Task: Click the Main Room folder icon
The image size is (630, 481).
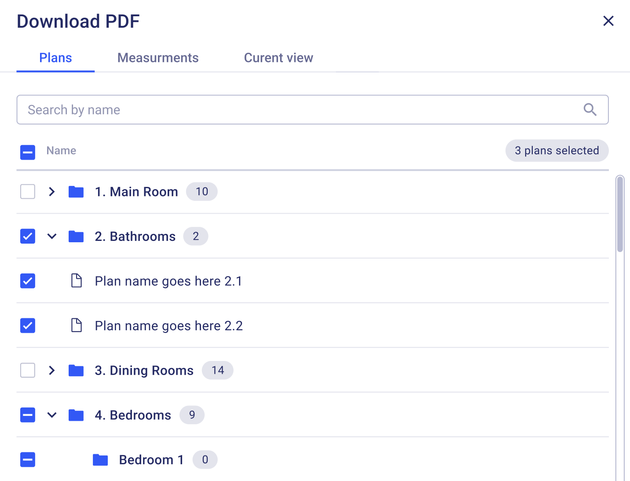Action: [76, 192]
